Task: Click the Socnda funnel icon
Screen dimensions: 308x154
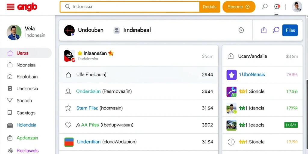Action: click(x=10, y=100)
